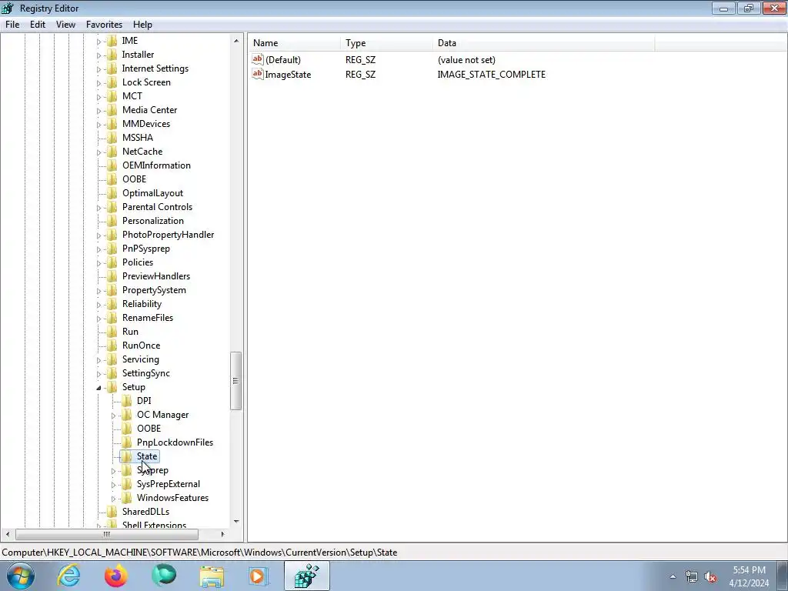
Task: Expand the WindowsFeatures subkey
Action: pos(113,499)
